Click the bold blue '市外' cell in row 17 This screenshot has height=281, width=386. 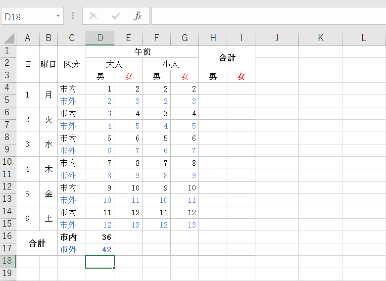pos(72,249)
